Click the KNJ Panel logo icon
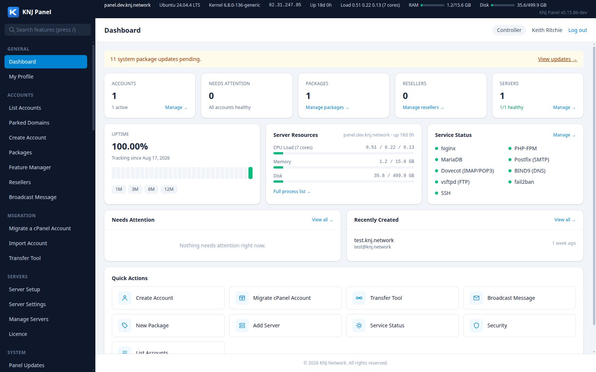596x372 pixels. point(13,12)
